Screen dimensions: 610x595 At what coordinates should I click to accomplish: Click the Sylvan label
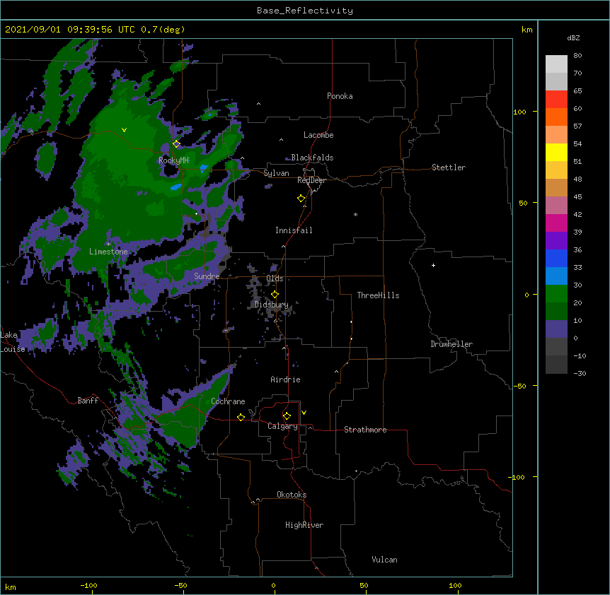pyautogui.click(x=276, y=173)
